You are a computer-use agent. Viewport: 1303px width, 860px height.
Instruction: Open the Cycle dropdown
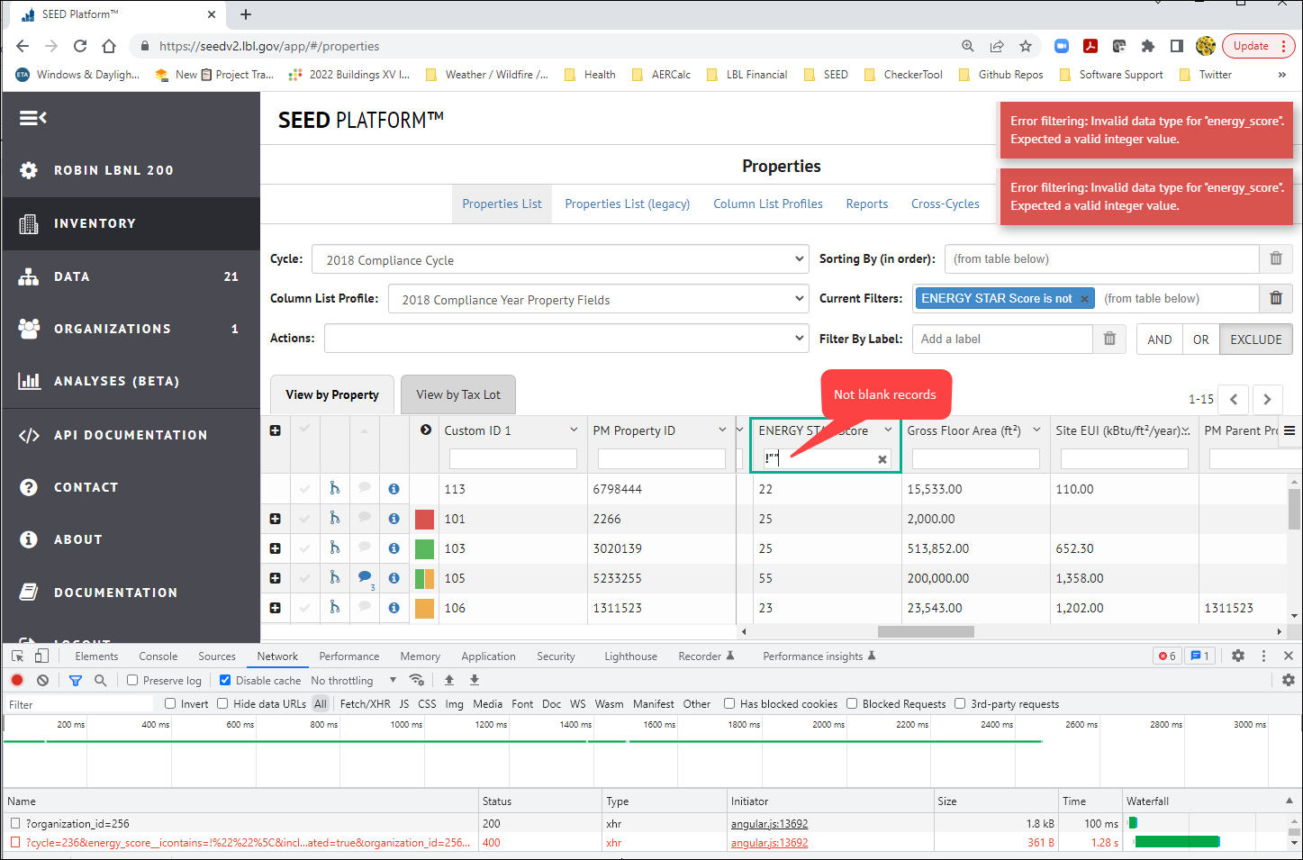tap(561, 259)
